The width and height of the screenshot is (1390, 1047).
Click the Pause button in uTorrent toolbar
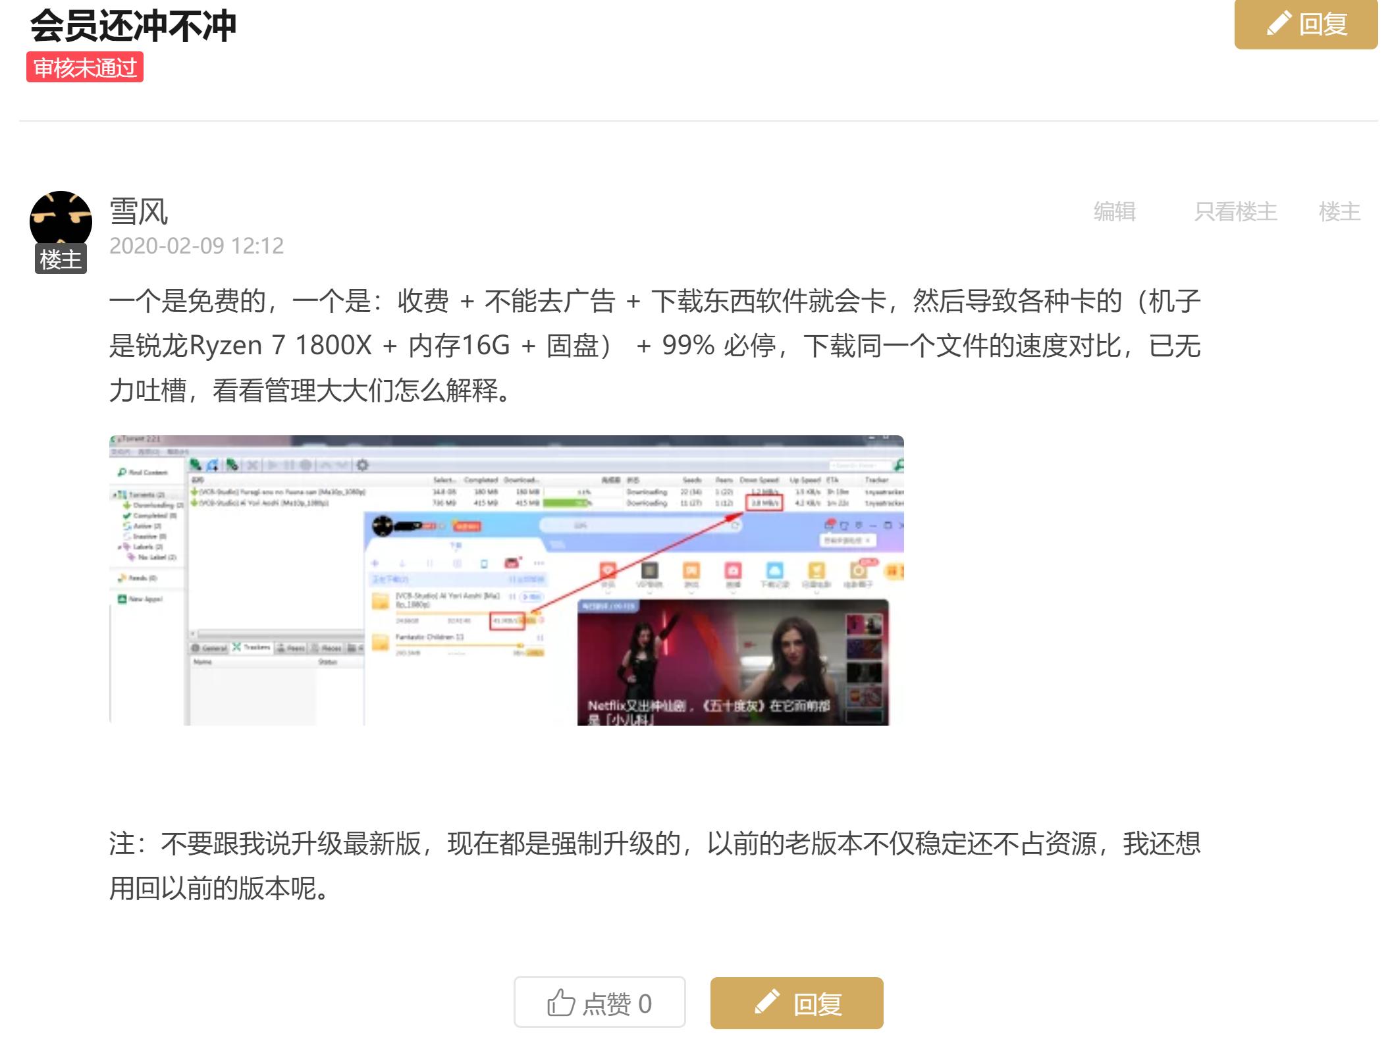[290, 465]
